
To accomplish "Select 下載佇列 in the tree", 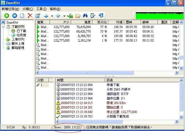I will pyautogui.click(x=18, y=27).
